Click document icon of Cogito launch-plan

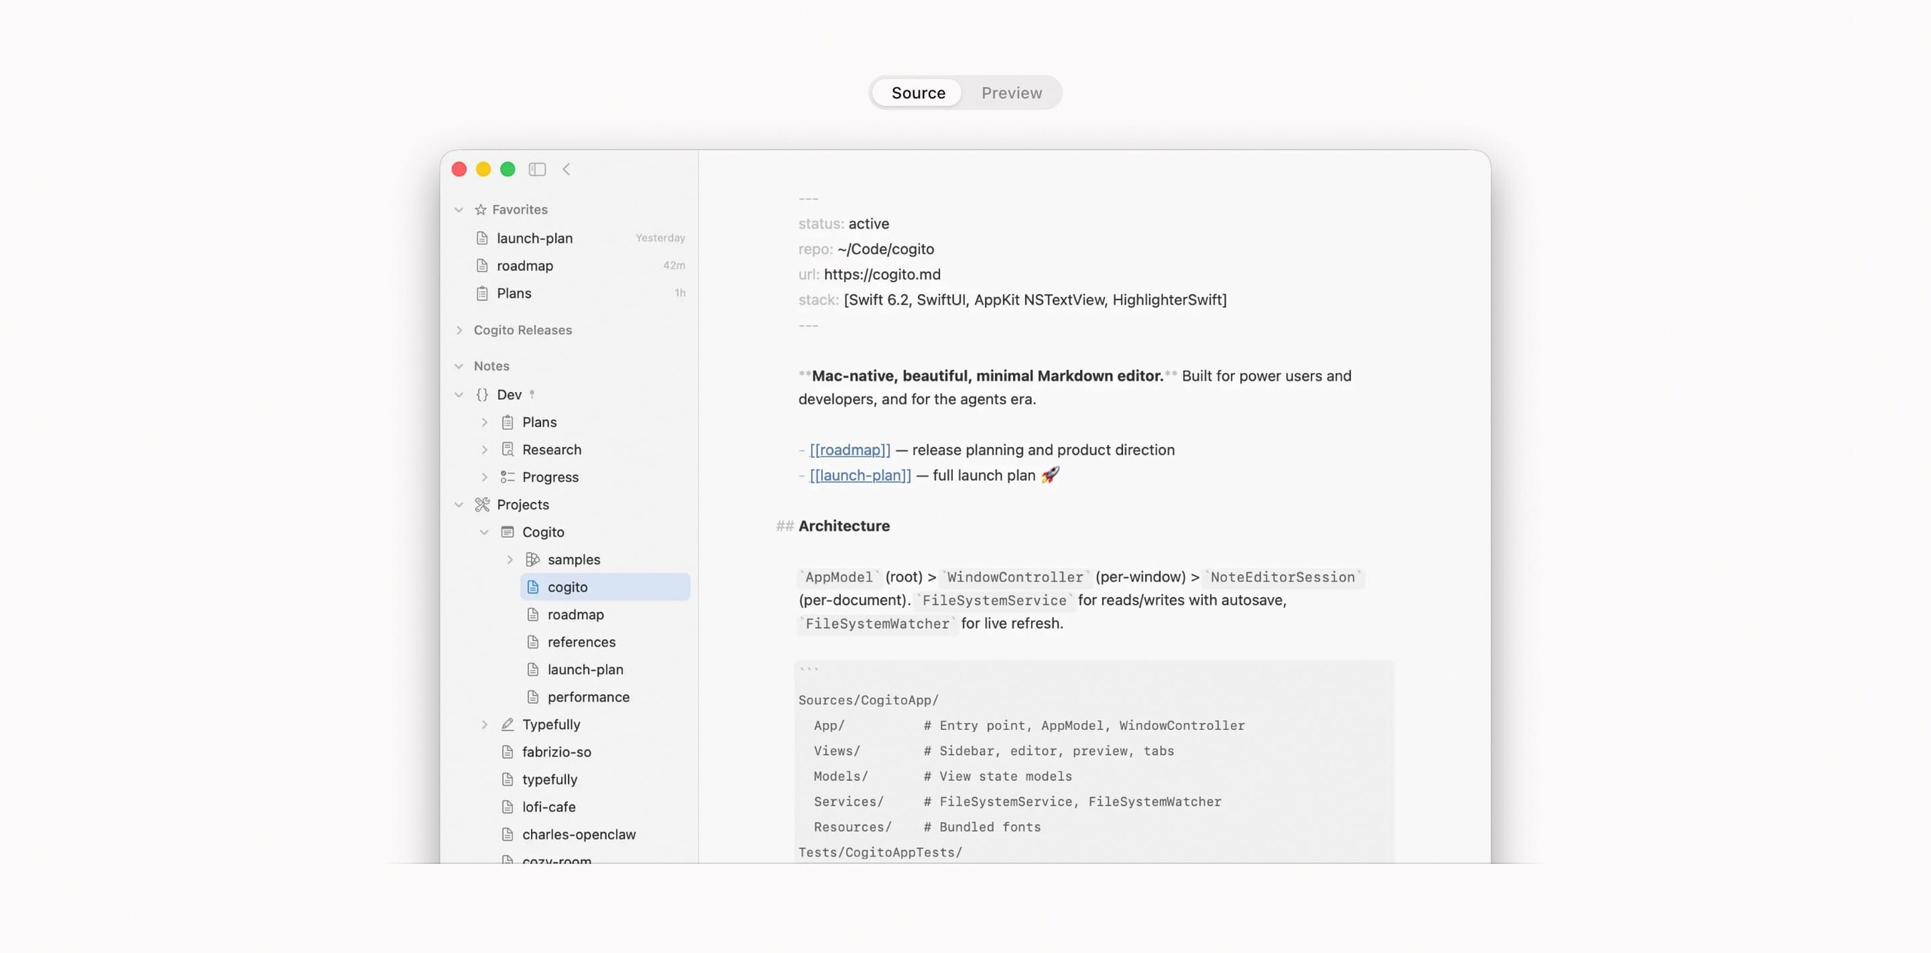pyautogui.click(x=533, y=670)
